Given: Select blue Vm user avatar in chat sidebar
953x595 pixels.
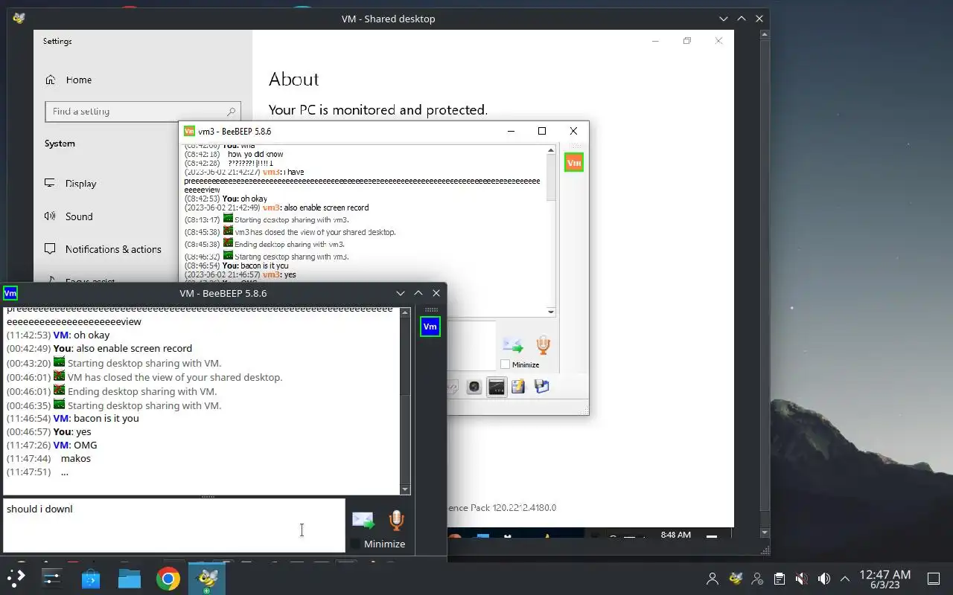Looking at the screenshot, I should (x=430, y=327).
